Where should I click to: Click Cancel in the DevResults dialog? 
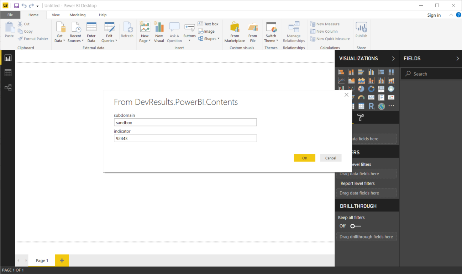[x=330, y=158]
